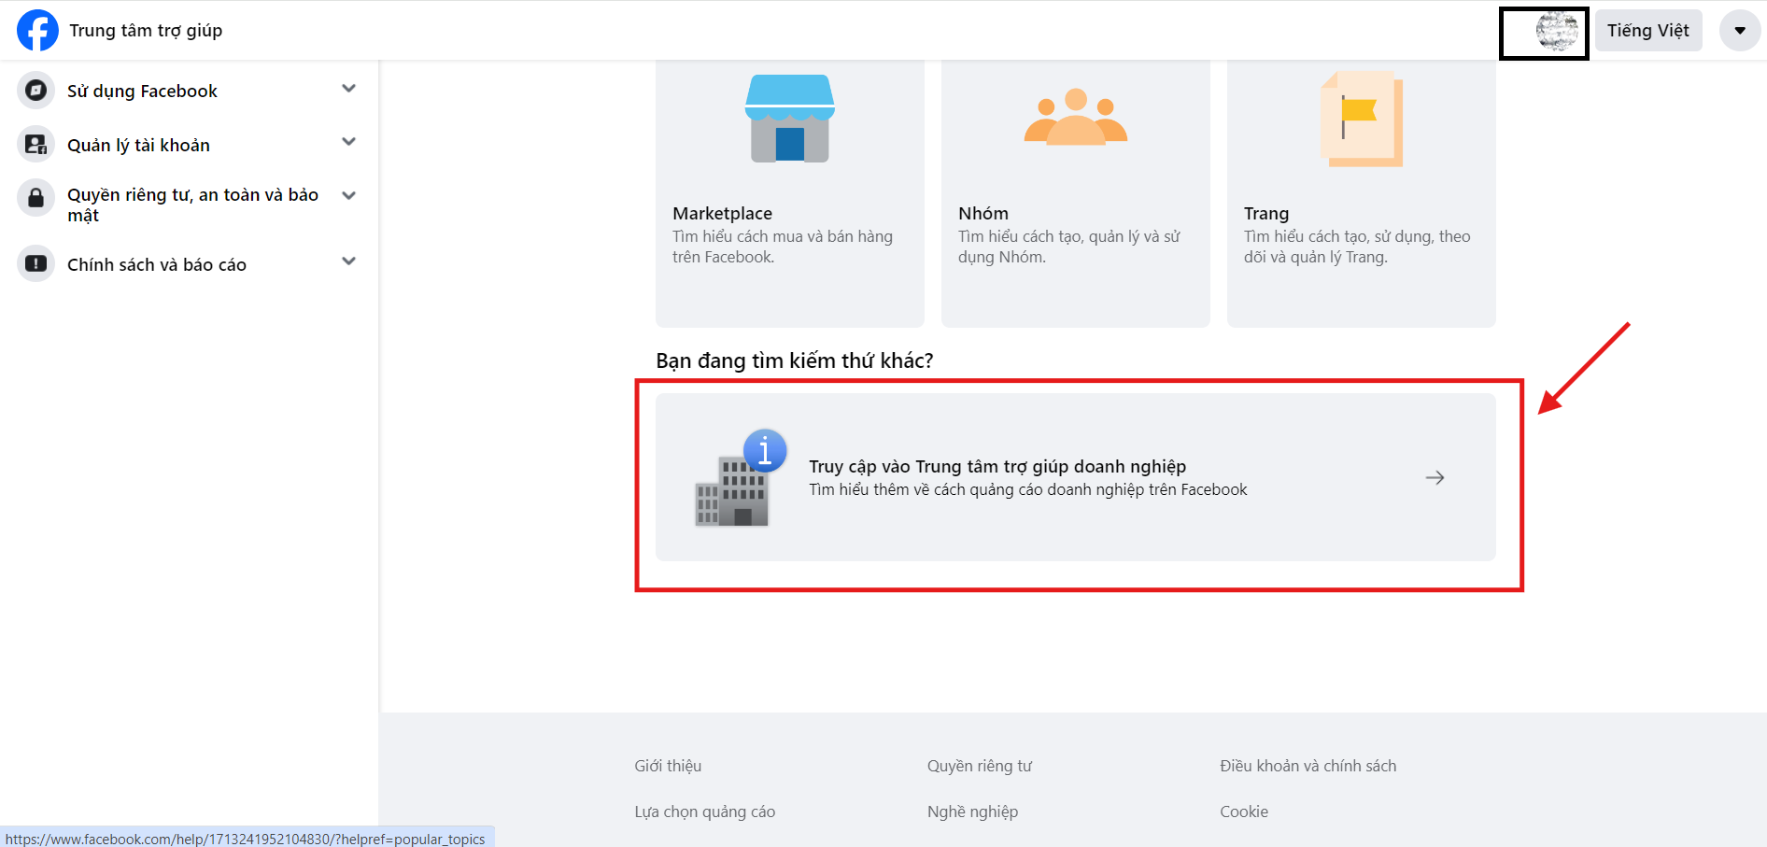
Task: Expand the Sử dụng Facebook chevron
Action: (x=349, y=89)
